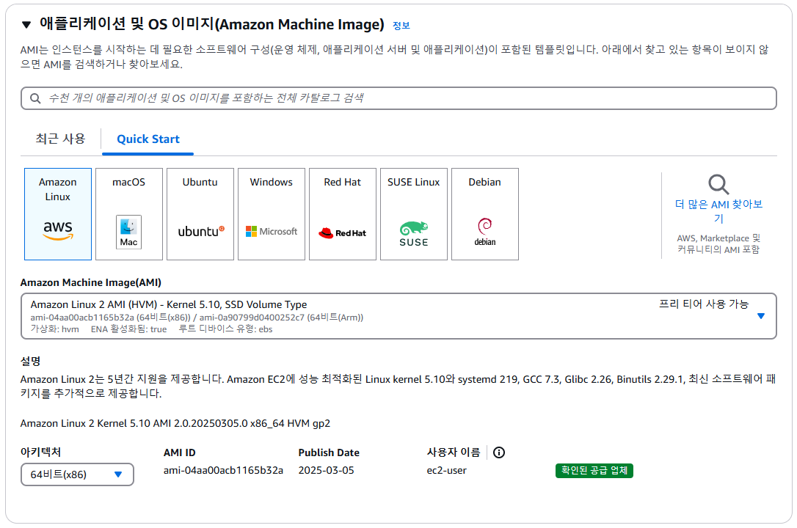Click the info circle next to 사용자 이름
Viewport: 797px width, 528px height.
(499, 452)
